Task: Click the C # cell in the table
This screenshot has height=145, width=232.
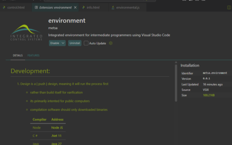Action: pyautogui.click(x=35, y=136)
